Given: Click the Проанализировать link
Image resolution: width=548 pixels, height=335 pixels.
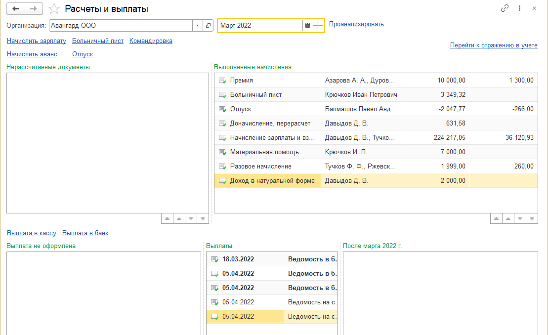Looking at the screenshot, I should [356, 24].
